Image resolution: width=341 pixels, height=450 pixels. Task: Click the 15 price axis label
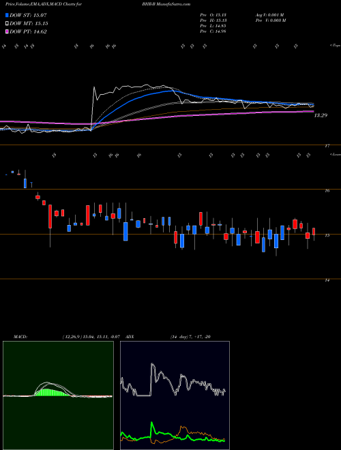[x=327, y=235]
